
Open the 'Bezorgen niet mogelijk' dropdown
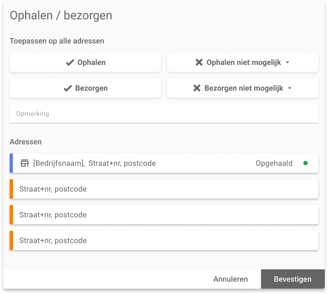pos(243,88)
